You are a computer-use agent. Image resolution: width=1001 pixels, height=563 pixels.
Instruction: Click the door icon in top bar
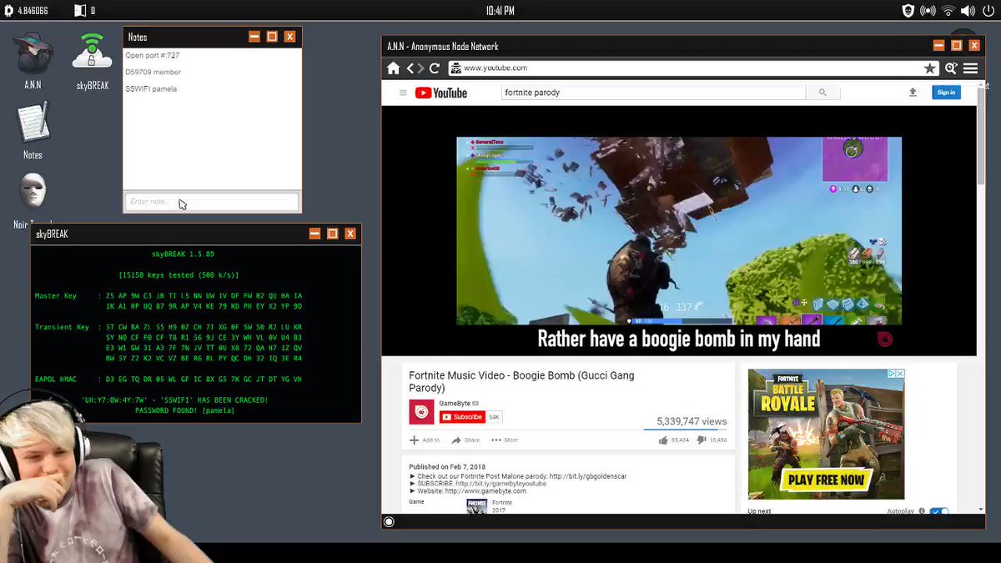click(x=80, y=10)
